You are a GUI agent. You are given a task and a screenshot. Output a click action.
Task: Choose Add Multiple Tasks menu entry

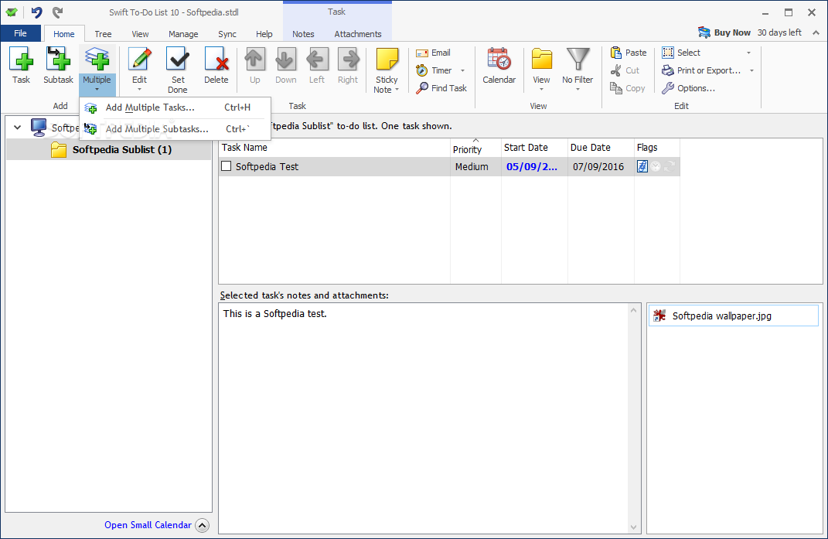(x=175, y=107)
